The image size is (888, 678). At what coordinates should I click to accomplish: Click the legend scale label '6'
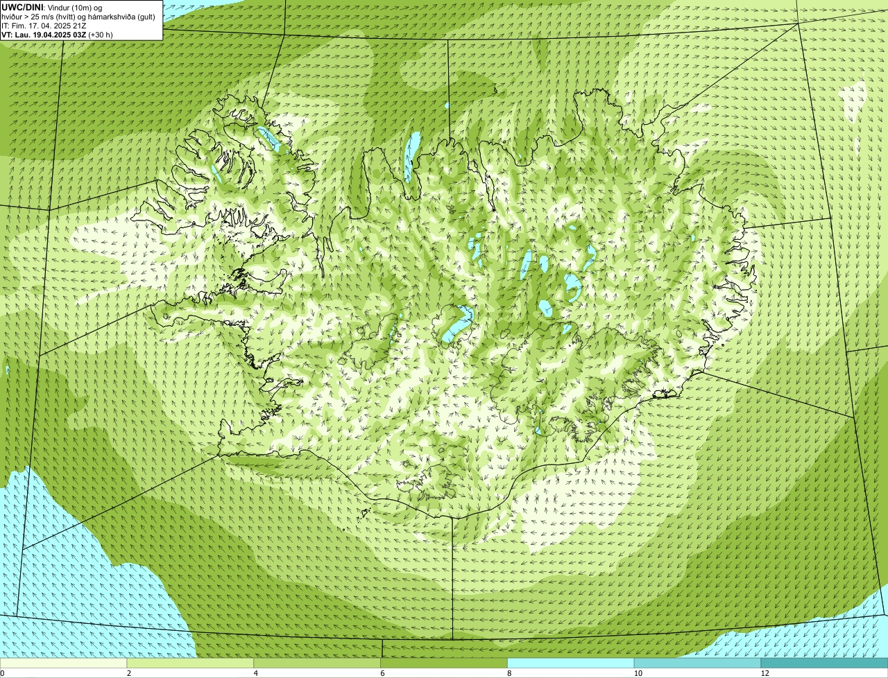382,673
